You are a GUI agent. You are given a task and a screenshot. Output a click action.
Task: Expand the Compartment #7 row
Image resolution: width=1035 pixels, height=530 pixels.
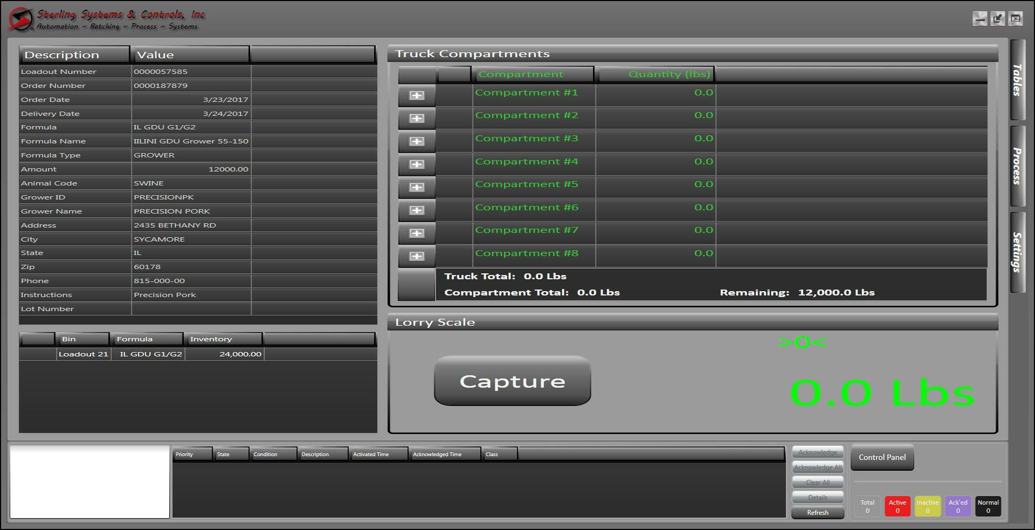[416, 233]
